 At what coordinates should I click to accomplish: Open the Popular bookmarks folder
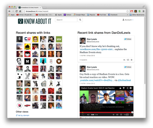coord(91,15)
